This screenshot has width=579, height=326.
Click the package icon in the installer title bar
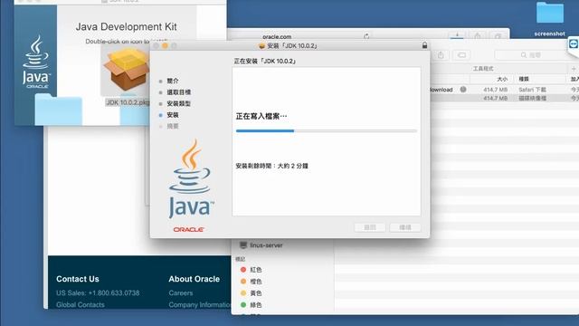[x=261, y=46]
